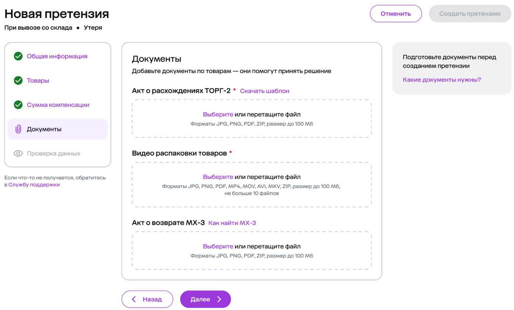Image resolution: width=514 pixels, height=310 pixels.
Task: Go to the Товары step
Action: point(38,80)
